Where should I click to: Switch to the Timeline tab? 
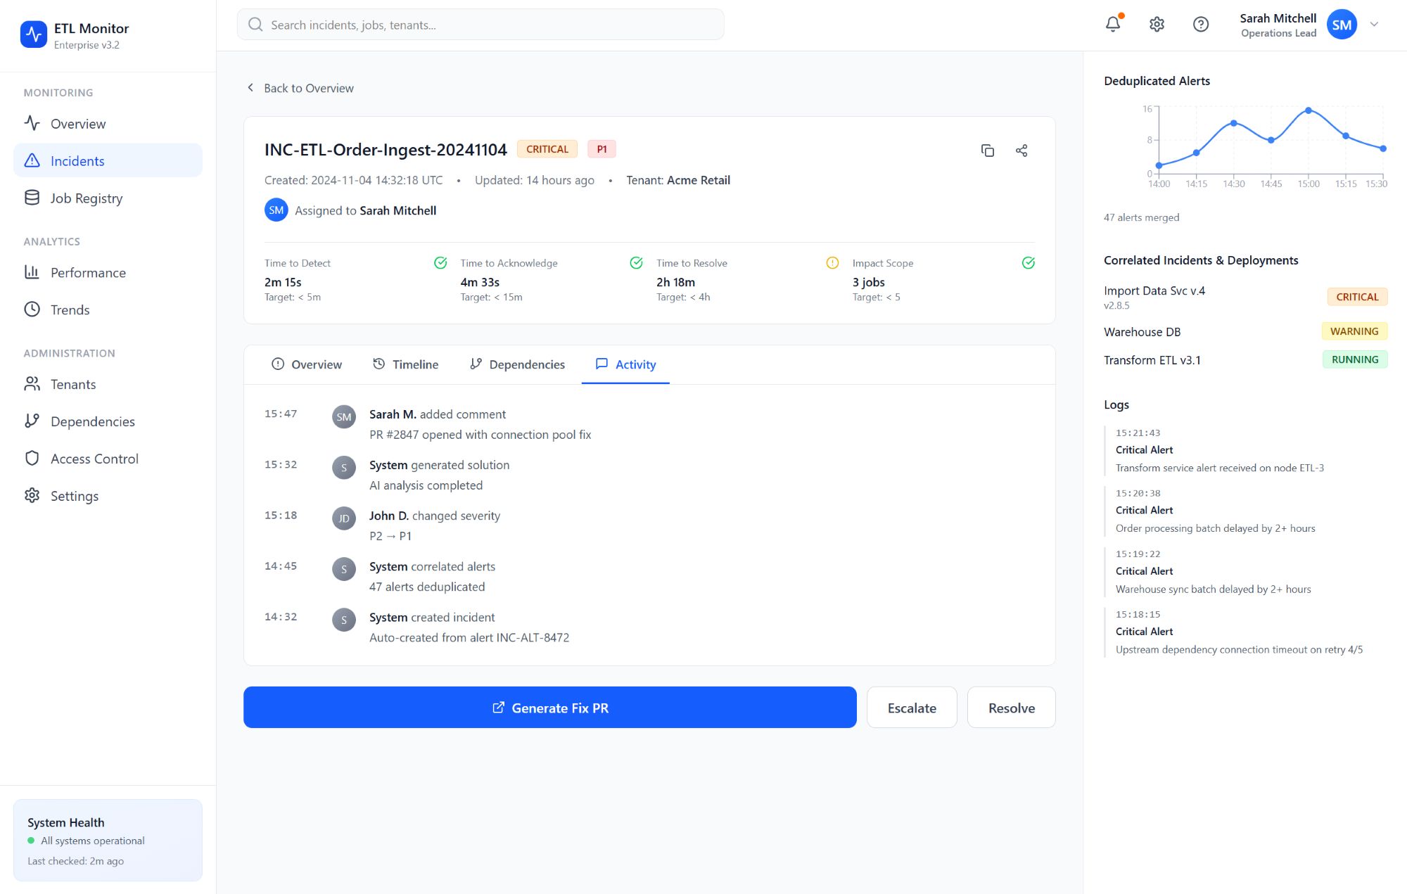[405, 364]
